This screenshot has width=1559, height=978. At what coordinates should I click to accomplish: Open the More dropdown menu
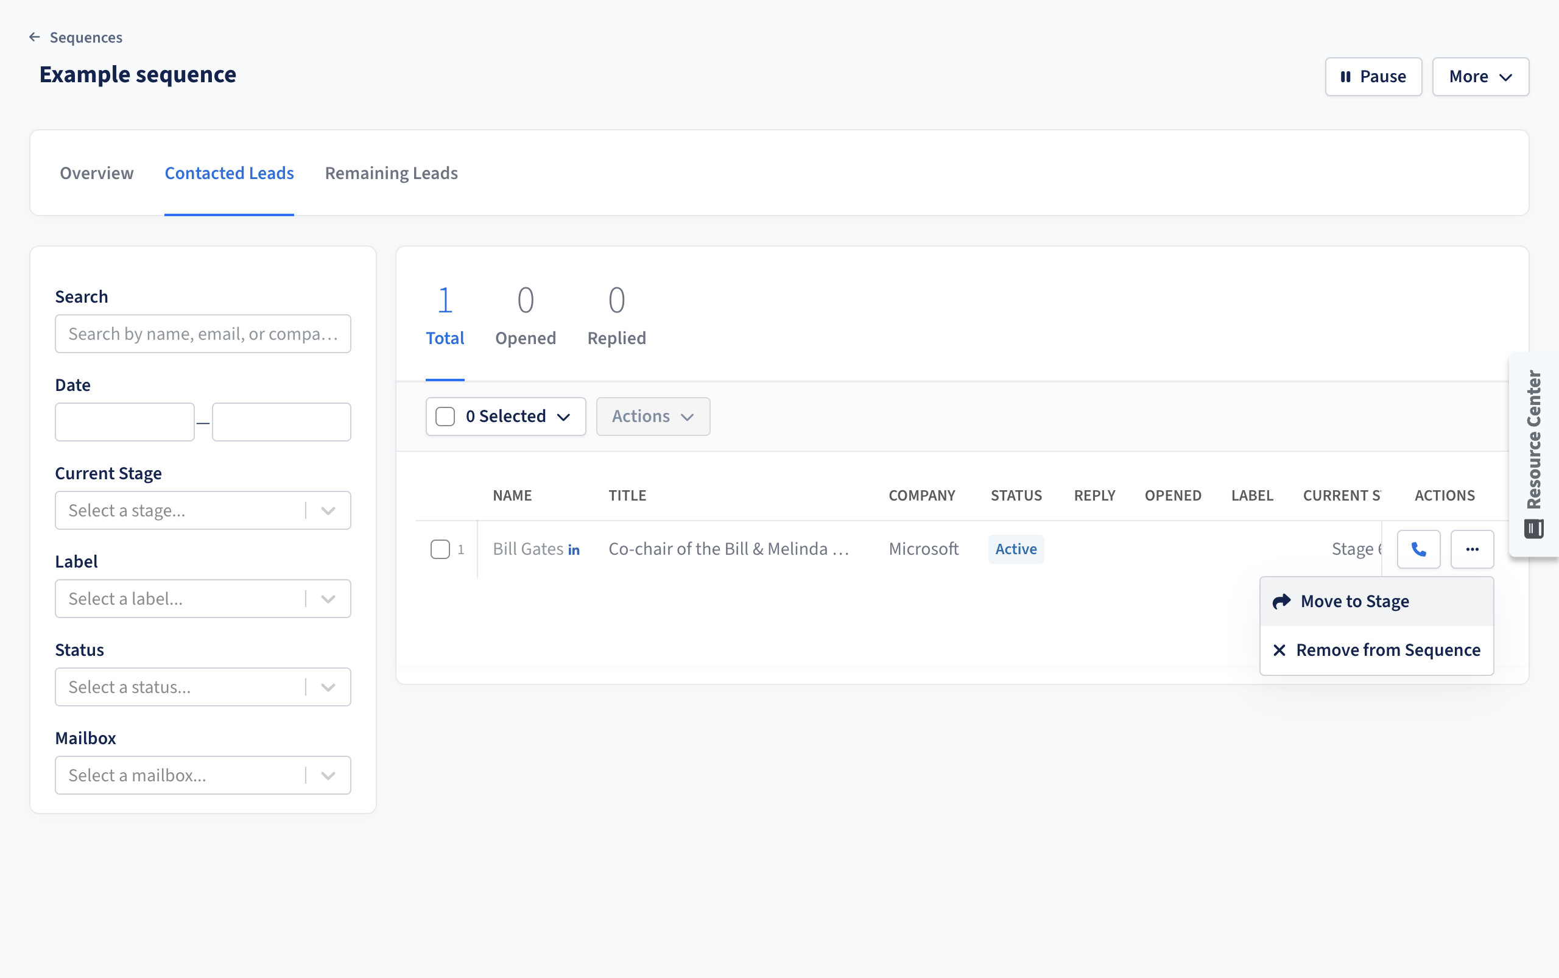(x=1480, y=76)
